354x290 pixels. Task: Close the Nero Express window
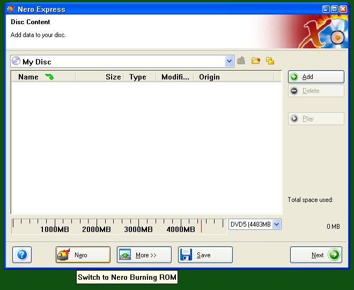tap(343, 9)
